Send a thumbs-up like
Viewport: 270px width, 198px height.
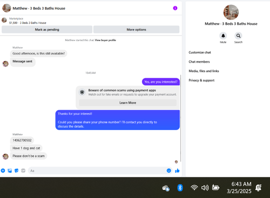click(177, 170)
